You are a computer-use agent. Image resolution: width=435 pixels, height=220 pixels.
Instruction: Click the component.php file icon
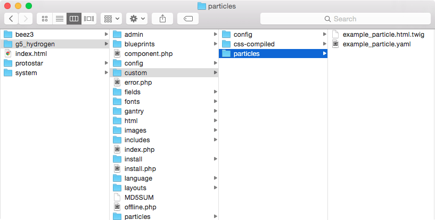coord(117,54)
